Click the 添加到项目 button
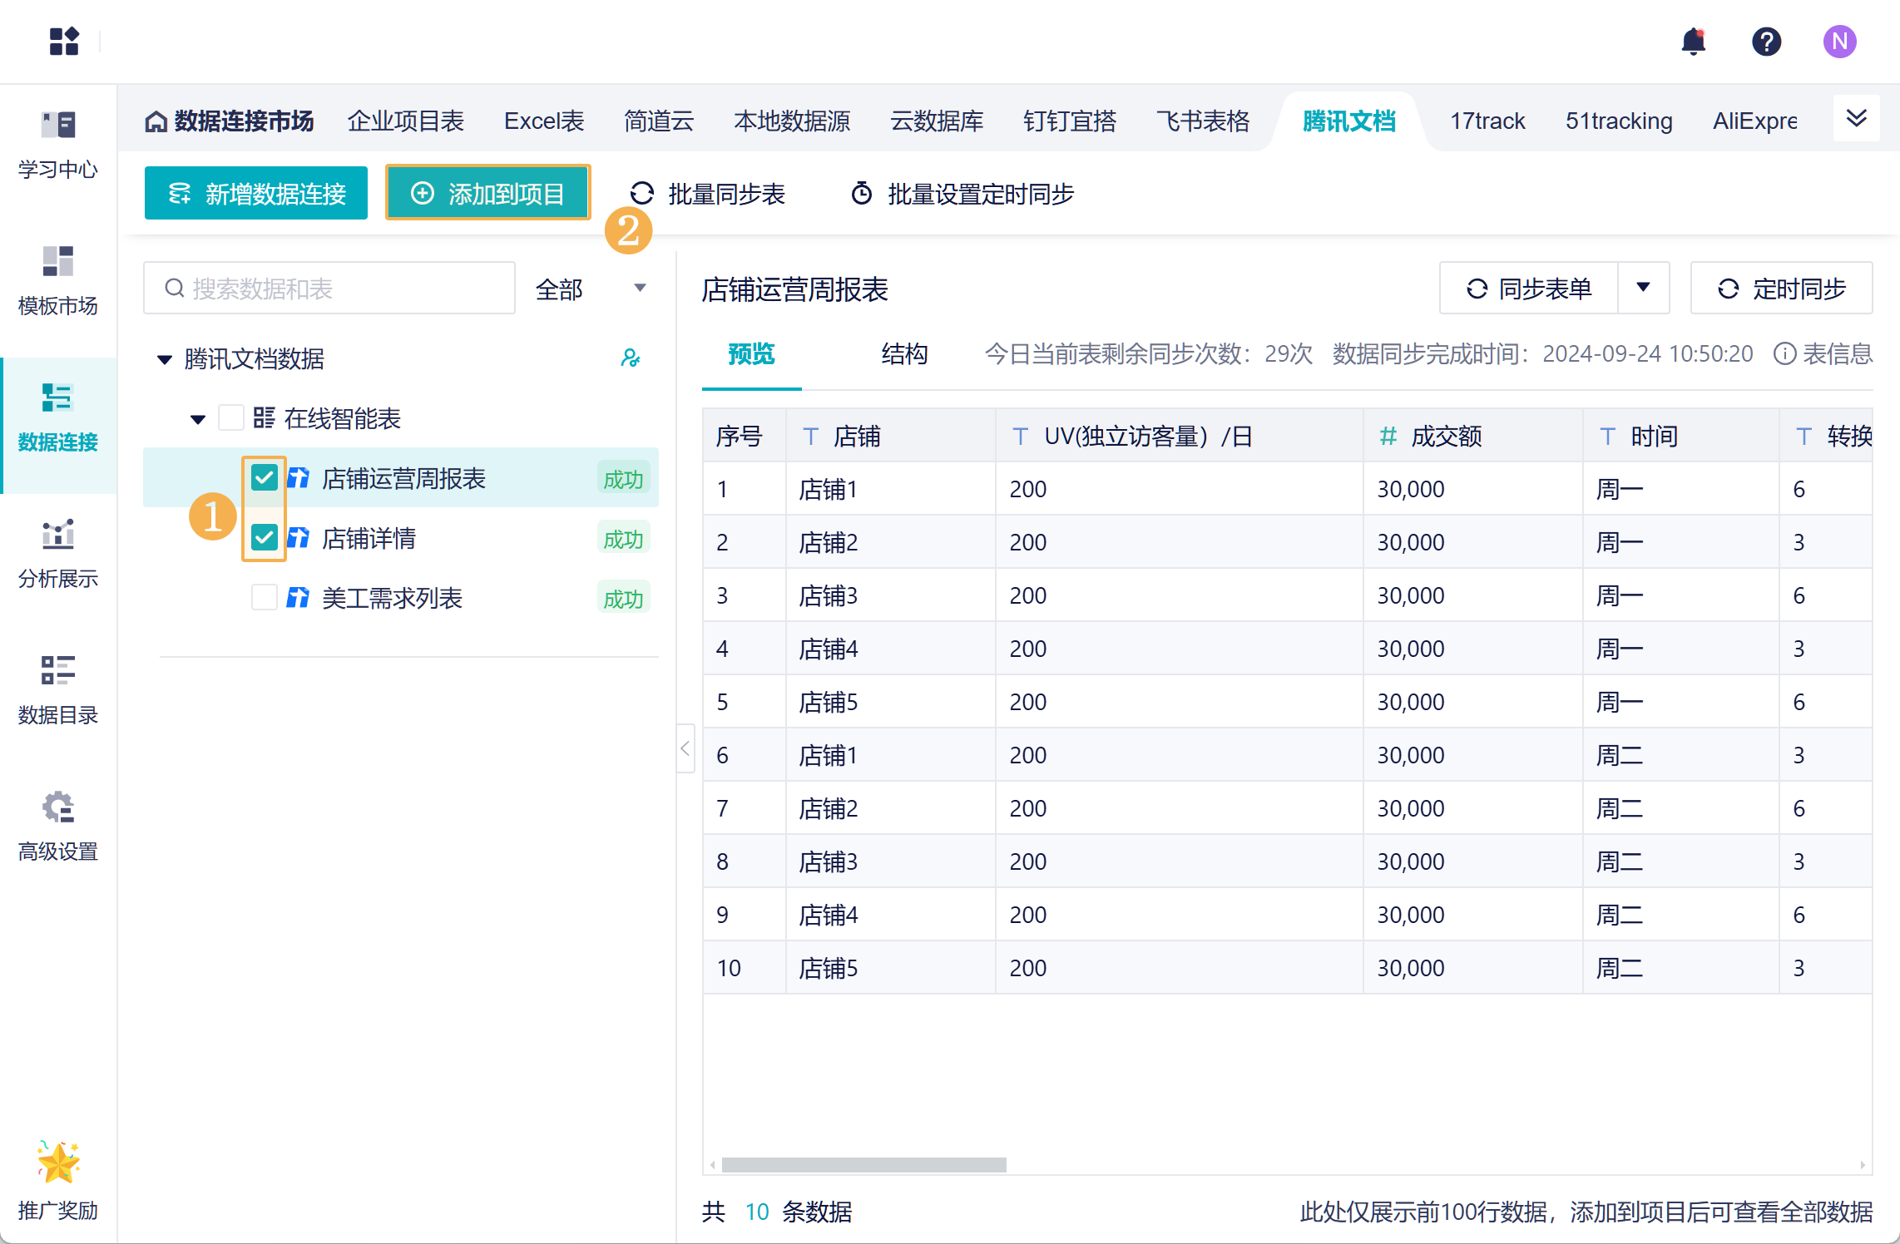The image size is (1900, 1244). (x=488, y=194)
